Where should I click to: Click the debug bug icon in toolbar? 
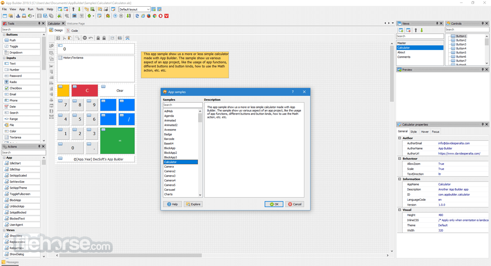coord(108,16)
